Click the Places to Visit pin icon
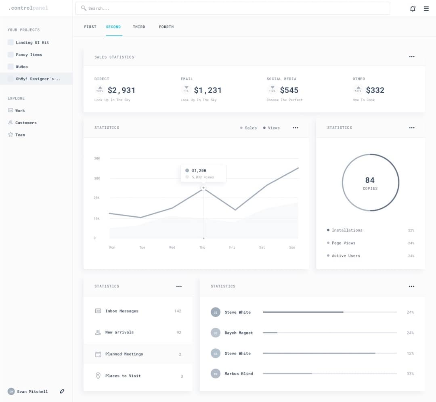 coord(97,375)
